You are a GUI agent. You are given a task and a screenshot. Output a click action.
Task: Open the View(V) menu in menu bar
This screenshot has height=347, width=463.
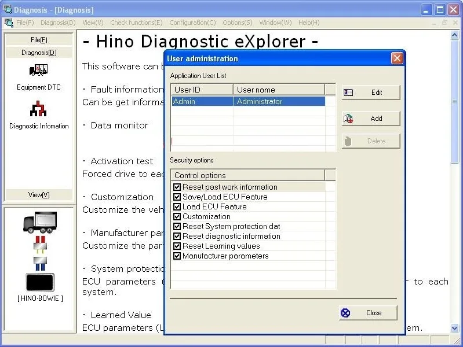tap(93, 23)
